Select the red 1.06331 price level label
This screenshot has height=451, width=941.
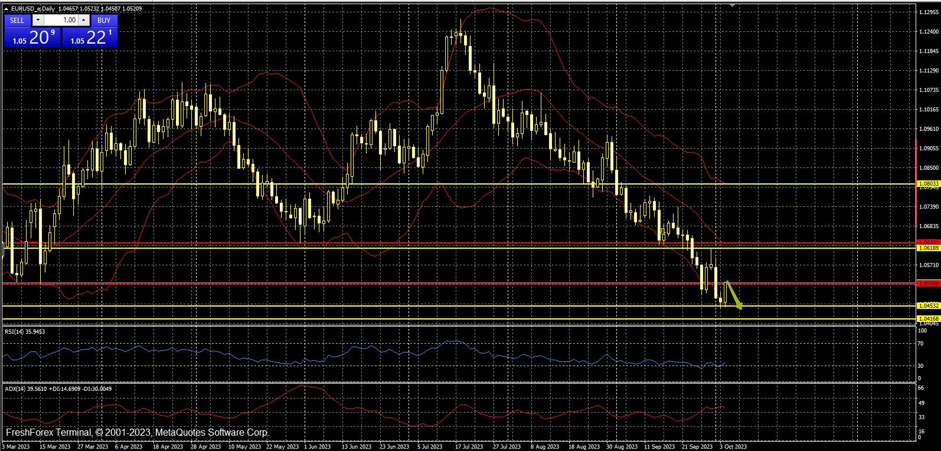pos(928,242)
